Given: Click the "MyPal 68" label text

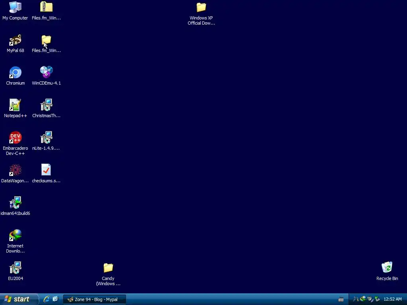Looking at the screenshot, I should click(x=16, y=50).
